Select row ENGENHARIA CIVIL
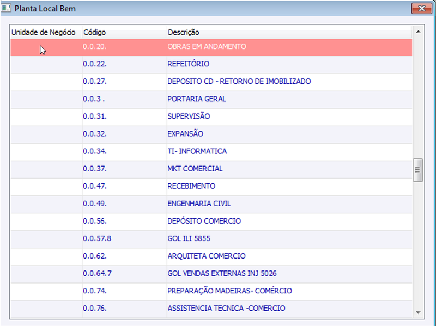This screenshot has height=326, width=436. pyautogui.click(x=211, y=204)
